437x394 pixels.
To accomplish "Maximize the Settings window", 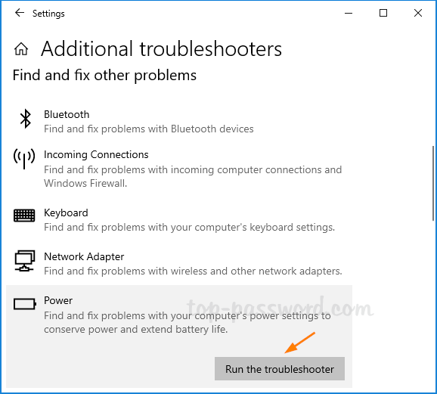I will pyautogui.click(x=383, y=13).
